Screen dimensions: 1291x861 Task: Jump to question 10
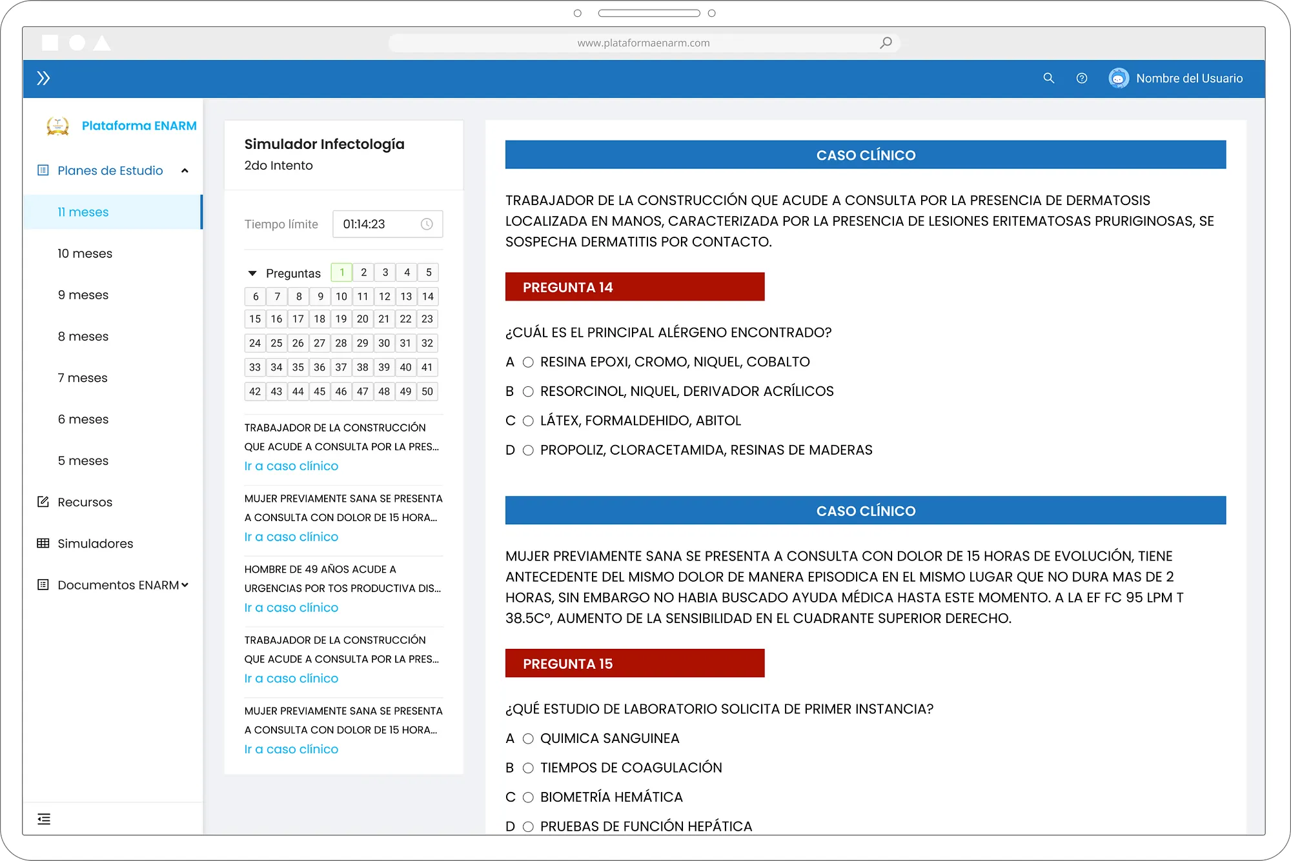pyautogui.click(x=341, y=297)
